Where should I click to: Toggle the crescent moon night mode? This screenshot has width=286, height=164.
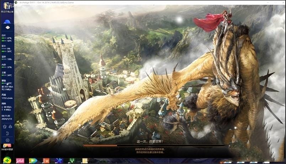point(7,133)
